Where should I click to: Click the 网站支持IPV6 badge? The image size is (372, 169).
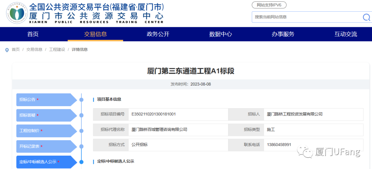tap(269, 5)
